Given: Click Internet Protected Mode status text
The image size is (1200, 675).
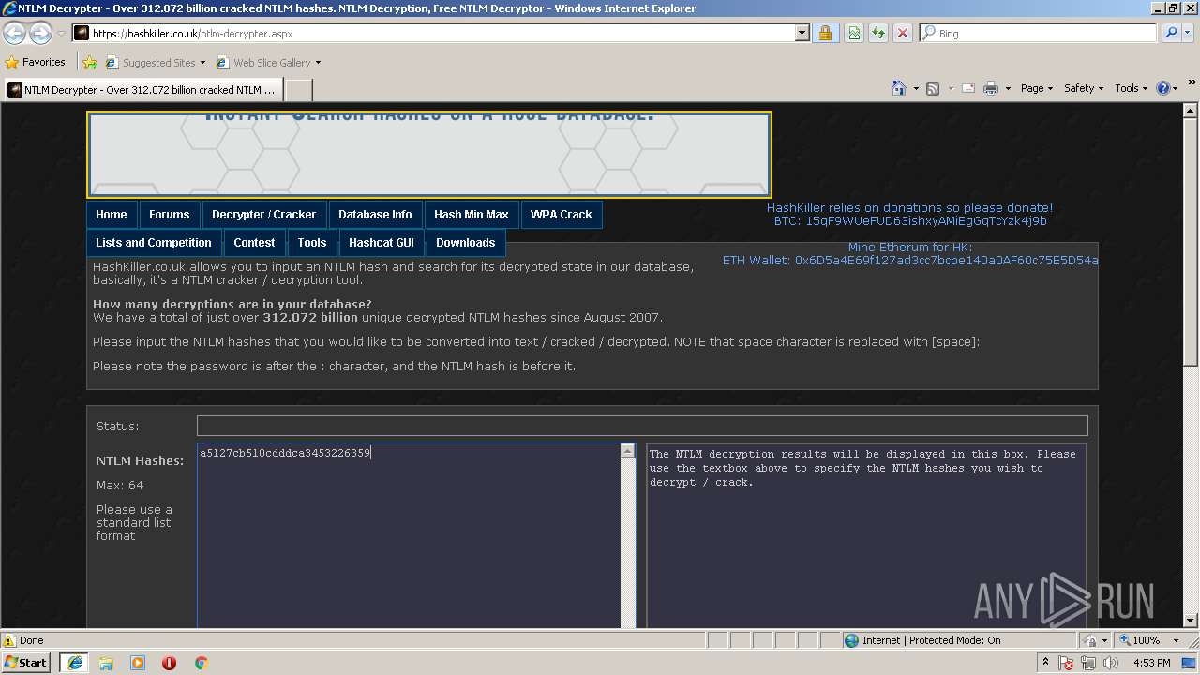Looking at the screenshot, I should [x=931, y=640].
